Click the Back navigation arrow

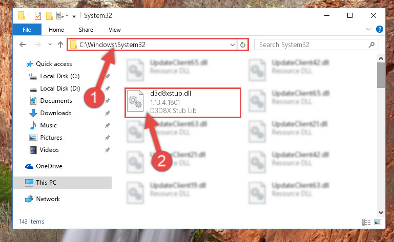coord(23,45)
